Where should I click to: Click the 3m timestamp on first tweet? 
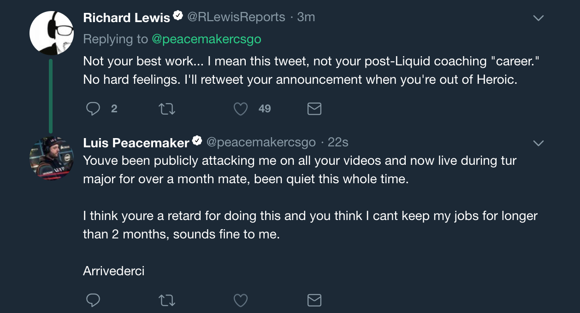[306, 17]
